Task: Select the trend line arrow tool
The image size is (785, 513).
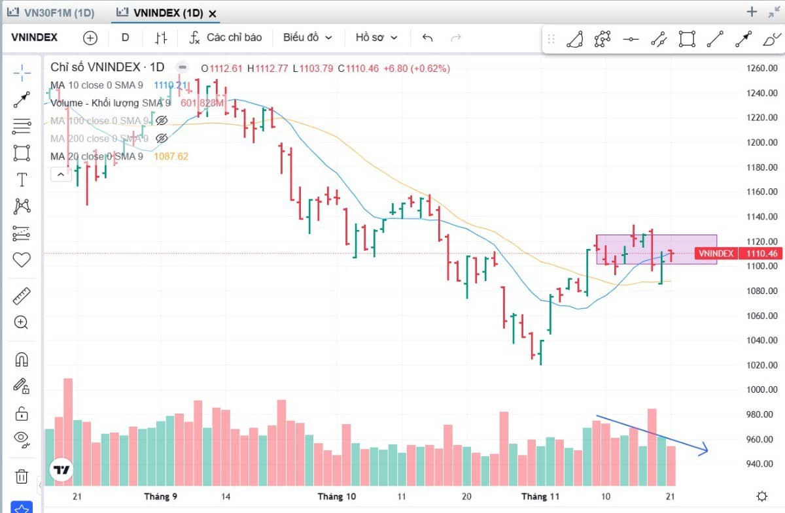Action: [22, 100]
